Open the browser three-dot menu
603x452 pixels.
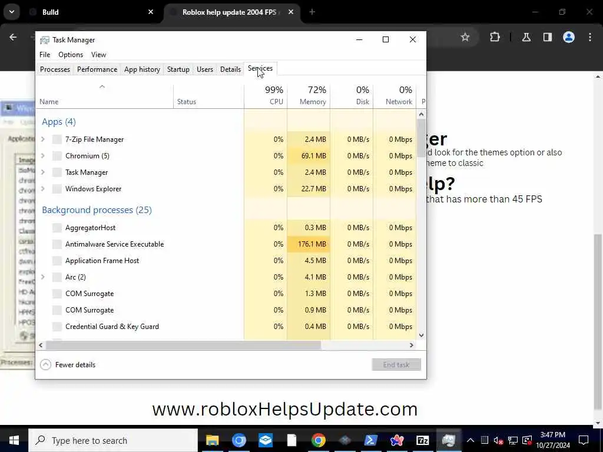point(590,37)
